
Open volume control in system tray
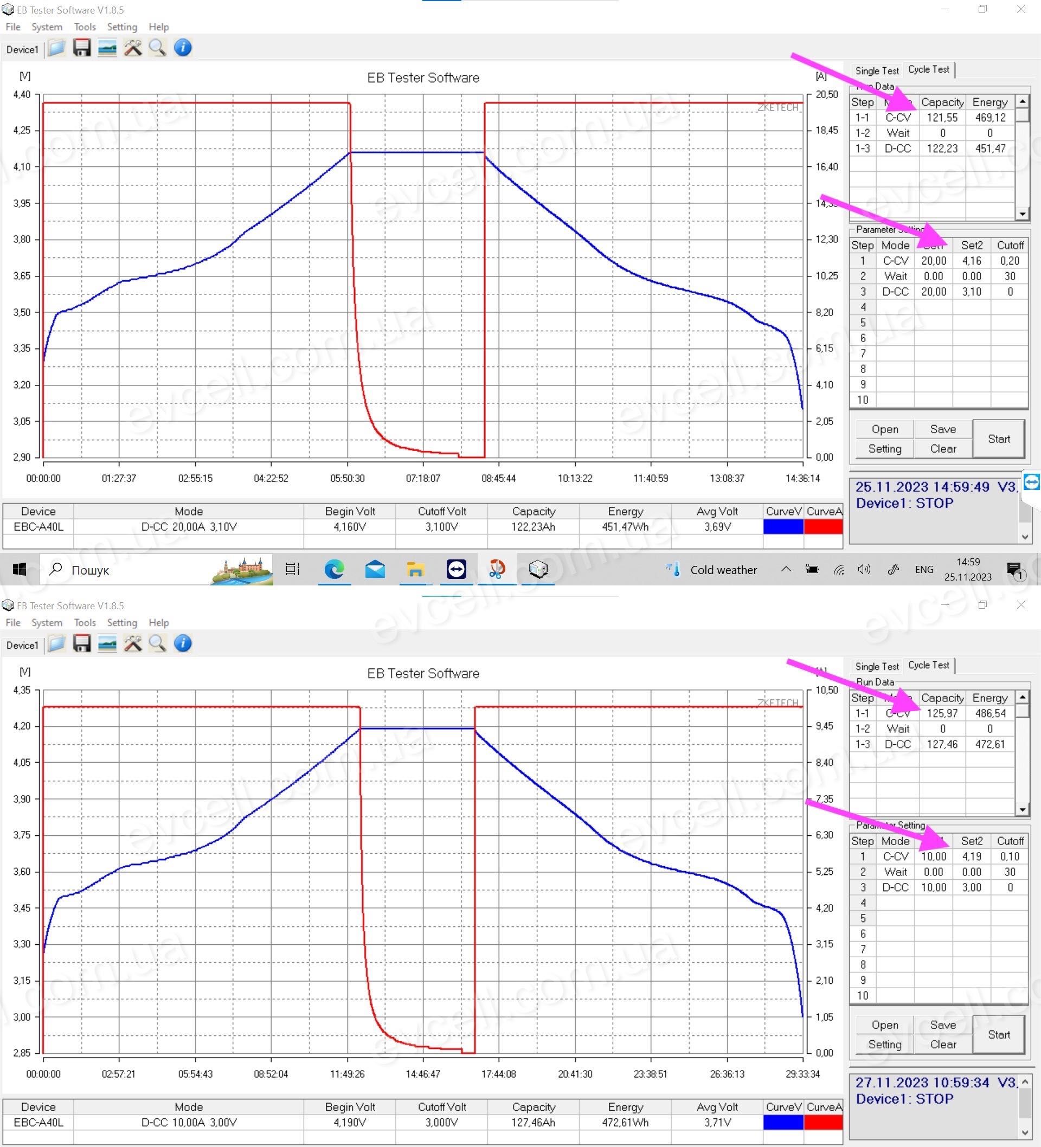click(864, 570)
